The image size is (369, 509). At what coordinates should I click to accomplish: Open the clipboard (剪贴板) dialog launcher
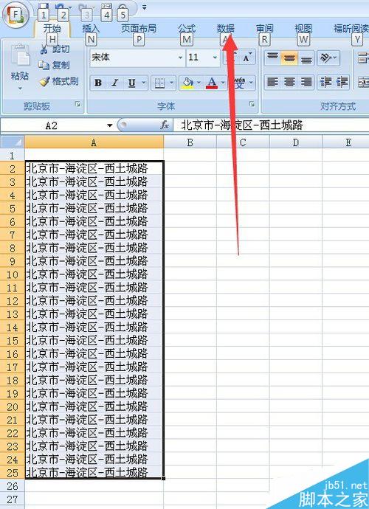pos(77,104)
